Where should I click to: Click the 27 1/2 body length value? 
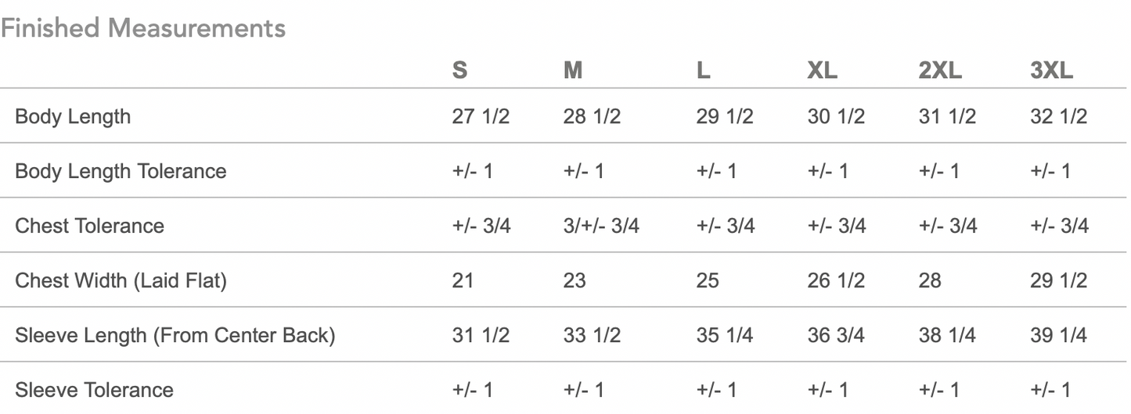[x=481, y=117]
